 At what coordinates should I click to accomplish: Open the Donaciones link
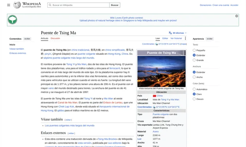coord(206,5)
